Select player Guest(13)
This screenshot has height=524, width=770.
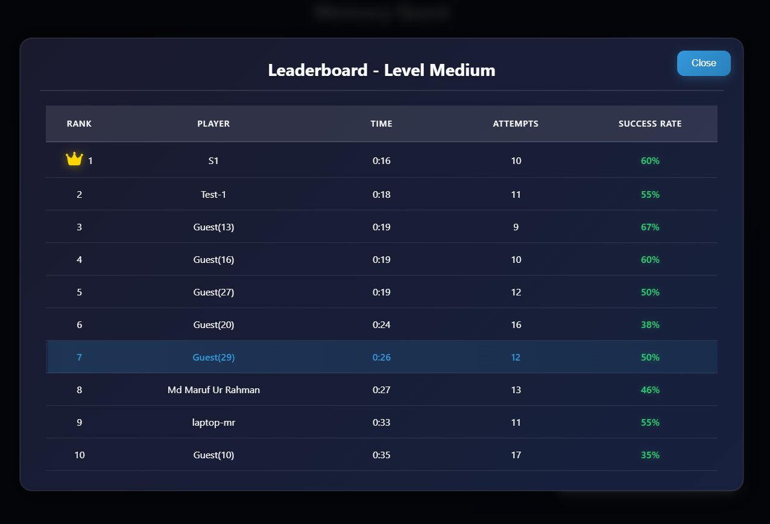(213, 227)
